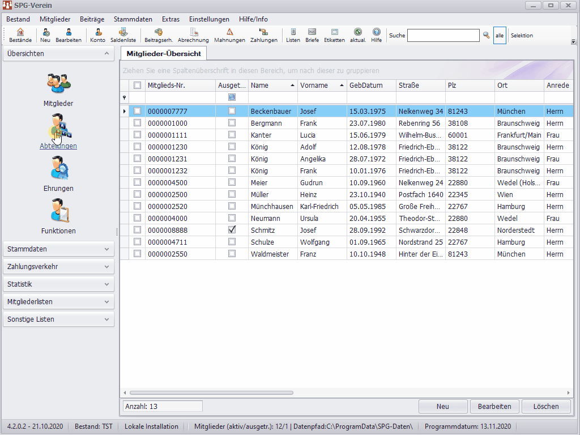This screenshot has width=580, height=435.
Task: Open the Etiketten toolbar icon
Action: click(334, 35)
